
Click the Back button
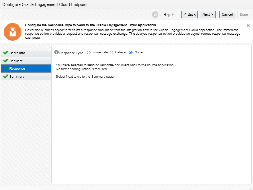pos(189,14)
